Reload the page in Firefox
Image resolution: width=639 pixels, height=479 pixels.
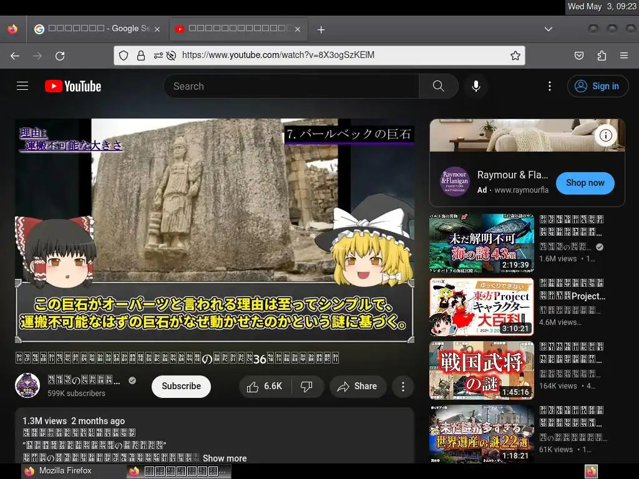click(60, 56)
